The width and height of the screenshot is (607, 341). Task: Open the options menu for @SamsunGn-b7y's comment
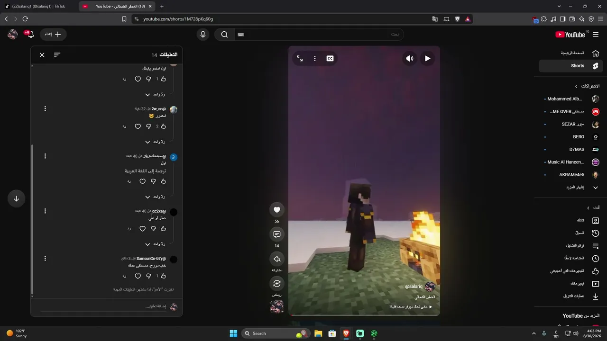(x=45, y=259)
